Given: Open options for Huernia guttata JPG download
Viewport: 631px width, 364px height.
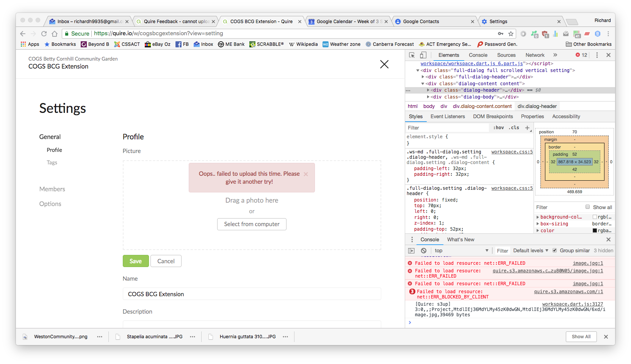Looking at the screenshot, I should click(285, 337).
